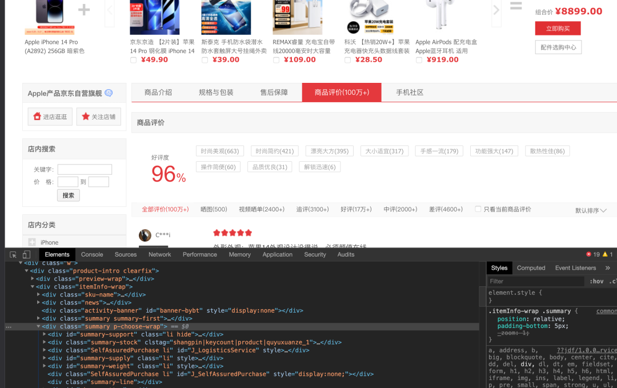Open the 商品介绍 product tab
The height and width of the screenshot is (388, 617).
click(x=158, y=93)
